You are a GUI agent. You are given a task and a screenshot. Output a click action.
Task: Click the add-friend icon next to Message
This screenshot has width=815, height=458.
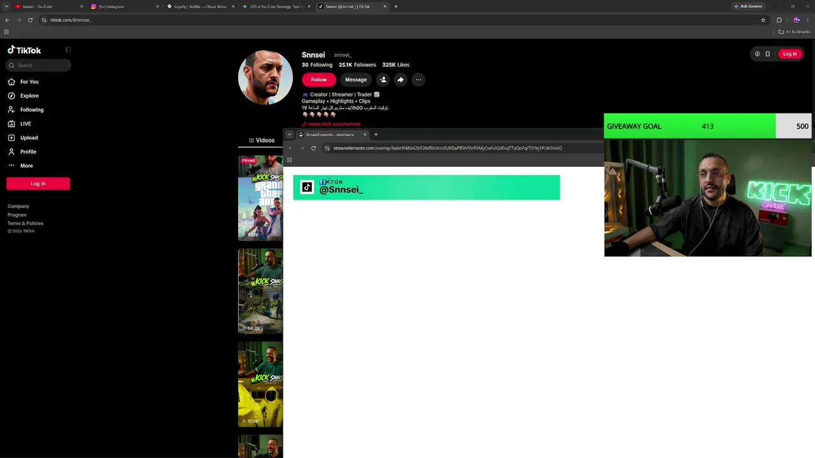point(383,80)
